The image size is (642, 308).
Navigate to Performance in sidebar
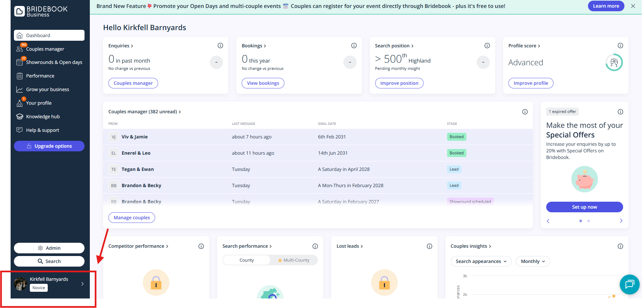pyautogui.click(x=40, y=76)
